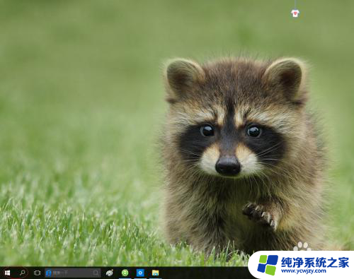The width and height of the screenshot is (354, 279).
Task: Open the gray bird app on taskbar
Action: (110, 273)
